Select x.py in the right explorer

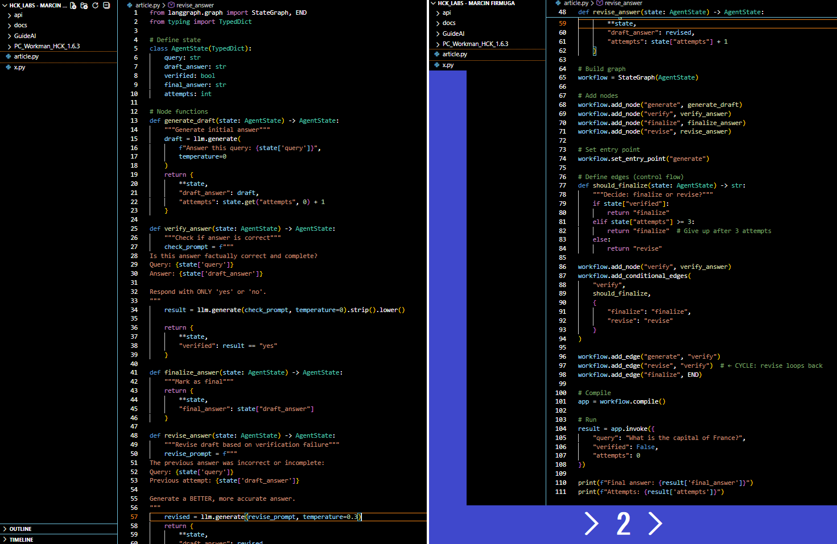(x=448, y=65)
